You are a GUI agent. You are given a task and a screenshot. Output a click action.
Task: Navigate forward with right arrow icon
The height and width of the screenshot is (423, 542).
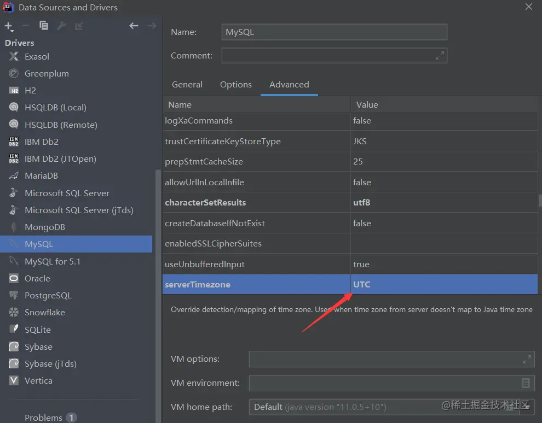click(152, 26)
